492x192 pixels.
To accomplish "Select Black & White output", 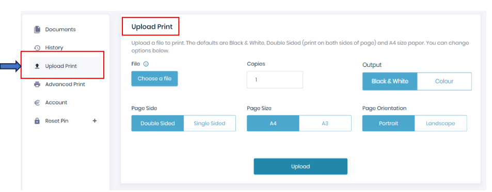I will (x=390, y=81).
